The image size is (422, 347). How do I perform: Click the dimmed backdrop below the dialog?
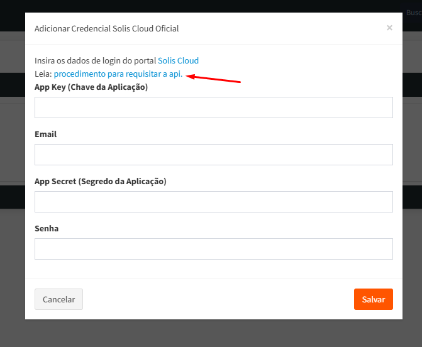click(211, 334)
